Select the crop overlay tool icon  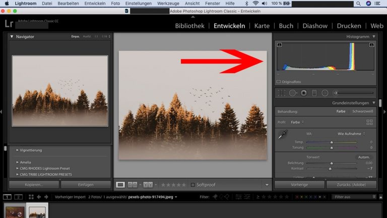coord(282,93)
